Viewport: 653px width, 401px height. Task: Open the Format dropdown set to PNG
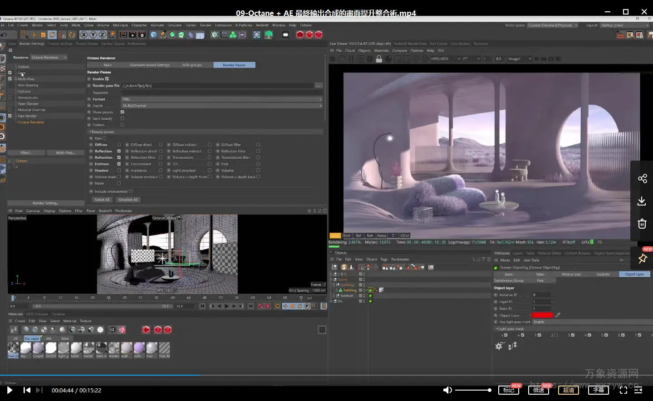[x=221, y=99]
